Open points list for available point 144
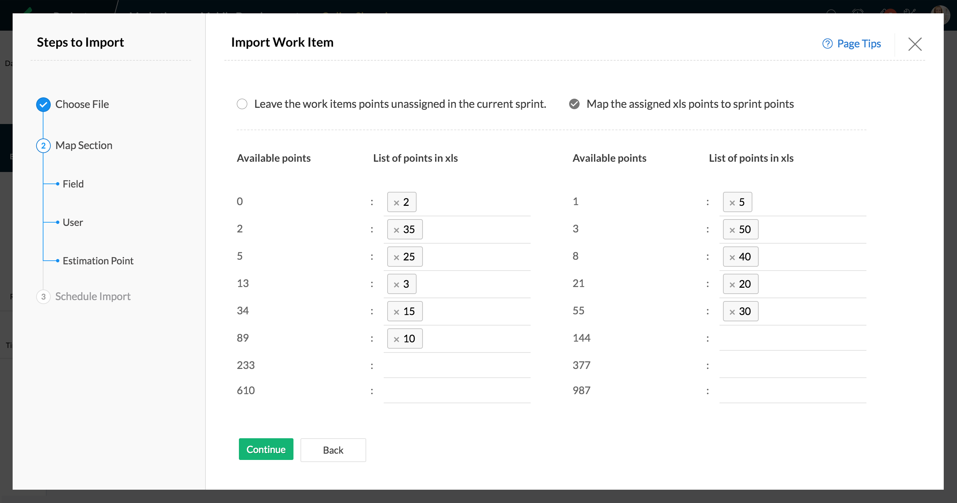 pyautogui.click(x=792, y=338)
